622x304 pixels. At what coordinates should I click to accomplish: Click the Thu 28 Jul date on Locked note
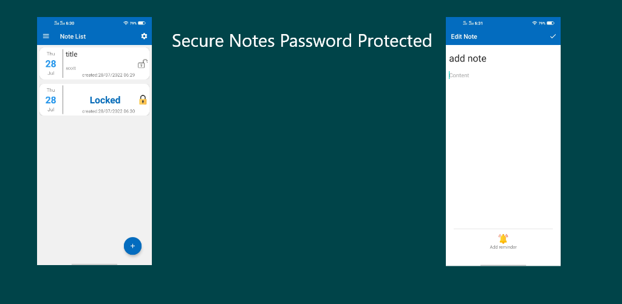click(51, 100)
